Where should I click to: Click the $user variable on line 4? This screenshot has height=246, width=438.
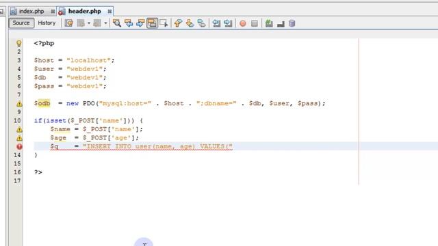pyautogui.click(x=44, y=69)
